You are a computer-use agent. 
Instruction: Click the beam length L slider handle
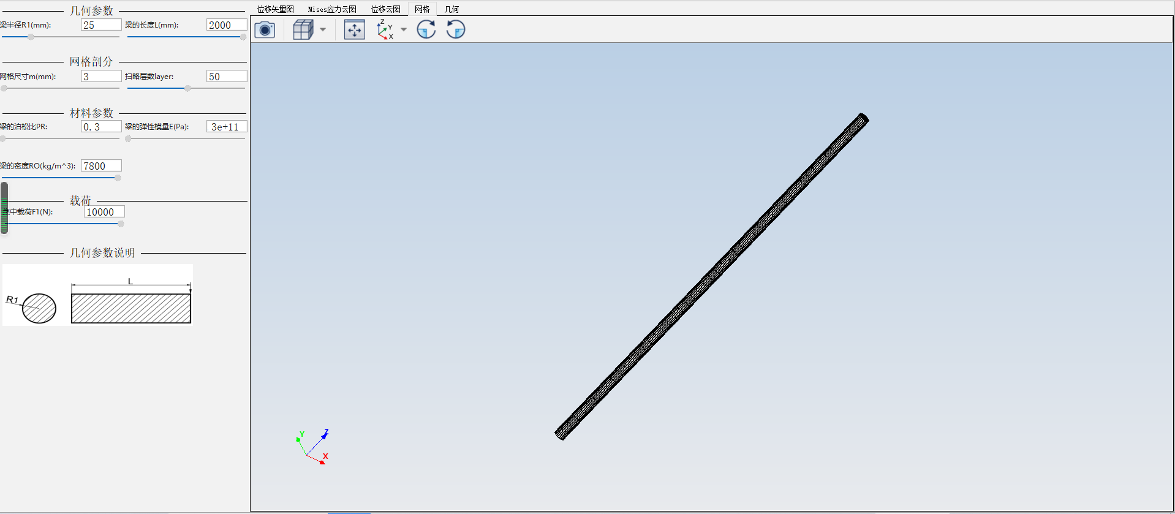click(x=243, y=37)
